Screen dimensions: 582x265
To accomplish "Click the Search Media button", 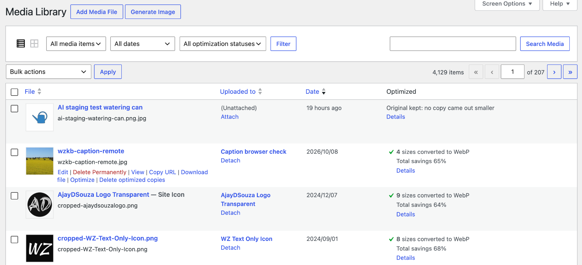I will [x=545, y=44].
